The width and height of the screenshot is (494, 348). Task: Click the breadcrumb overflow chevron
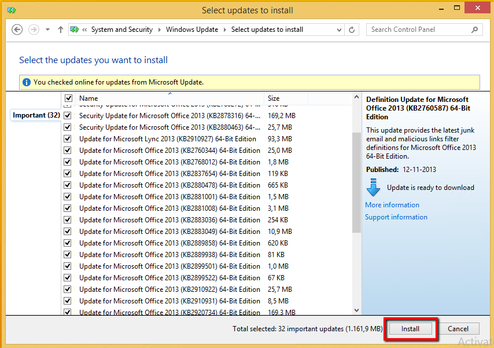(85, 30)
